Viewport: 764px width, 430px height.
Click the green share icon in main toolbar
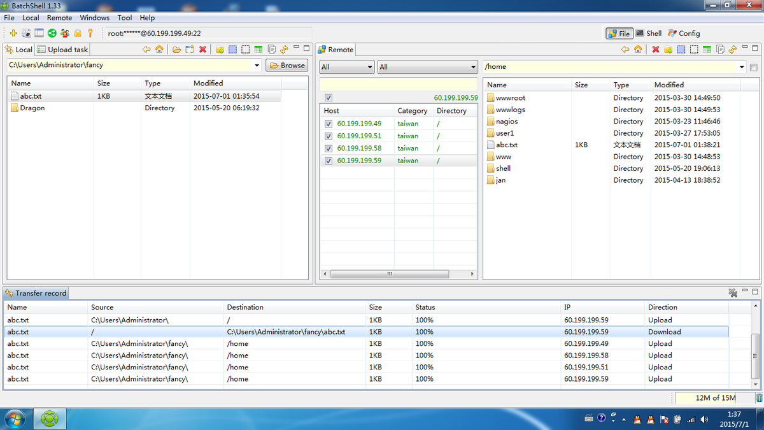tap(52, 33)
